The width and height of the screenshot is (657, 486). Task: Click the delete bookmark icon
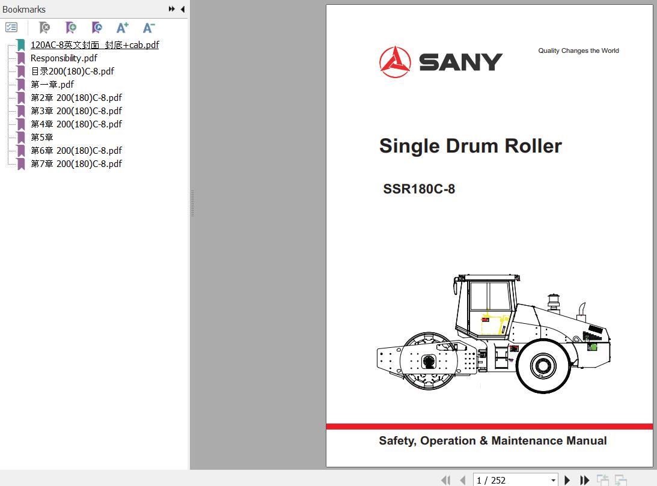44,28
